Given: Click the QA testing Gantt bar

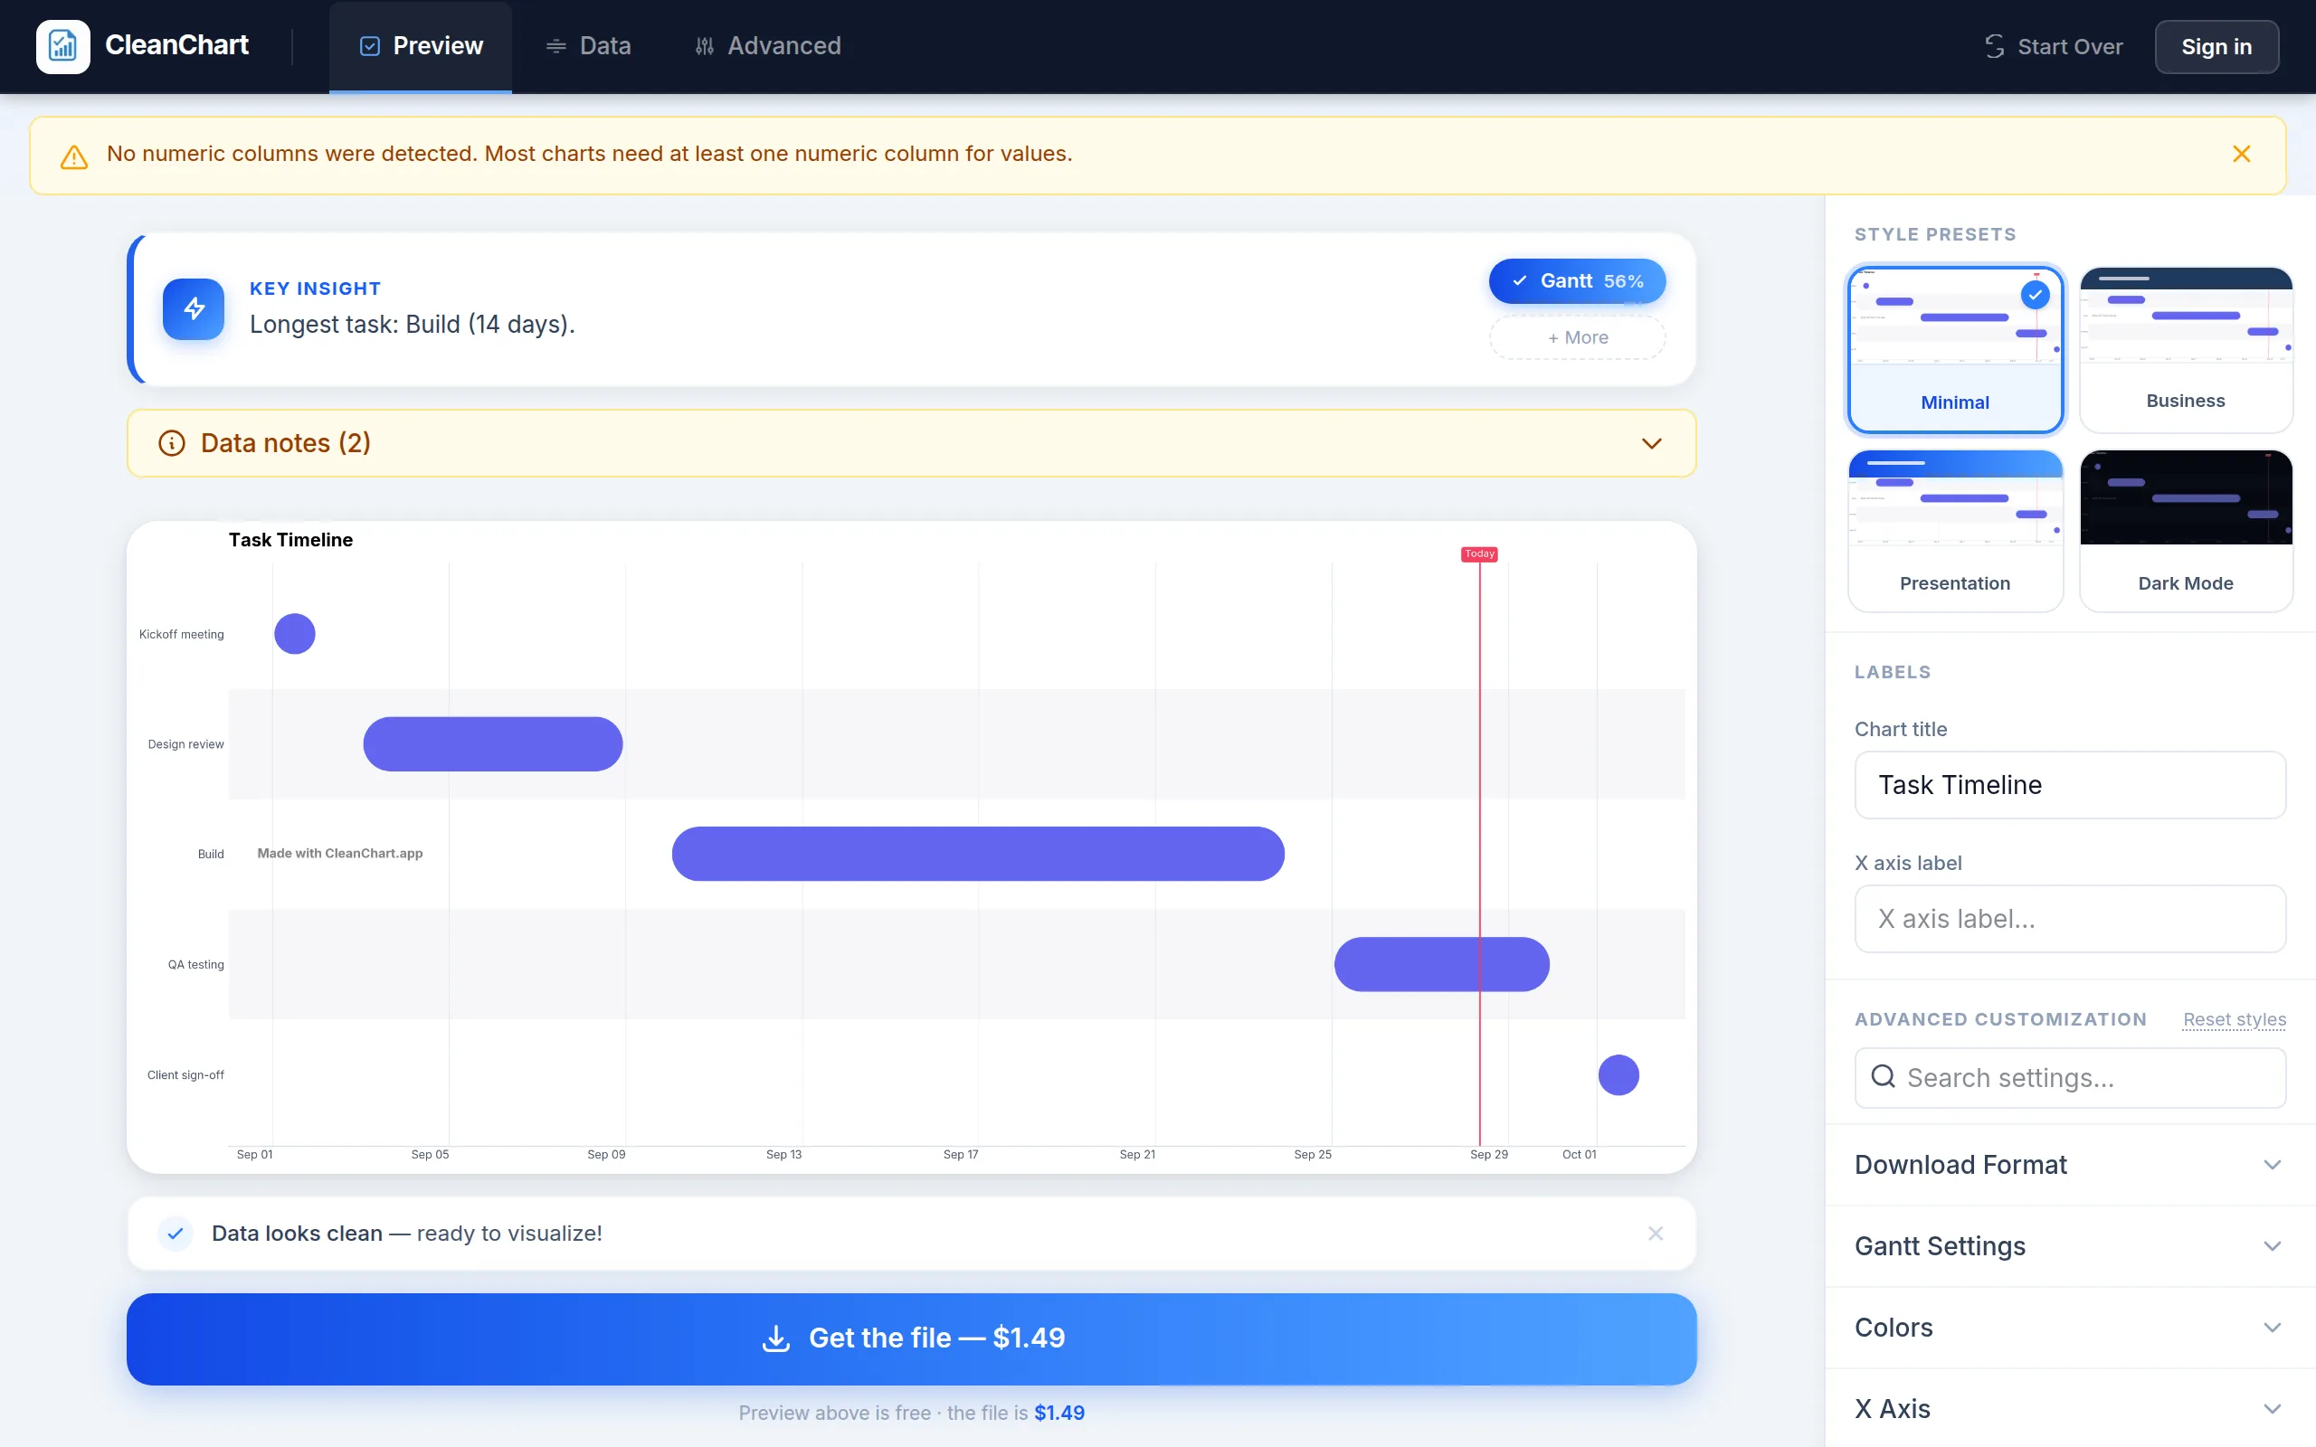Looking at the screenshot, I should tap(1441, 964).
